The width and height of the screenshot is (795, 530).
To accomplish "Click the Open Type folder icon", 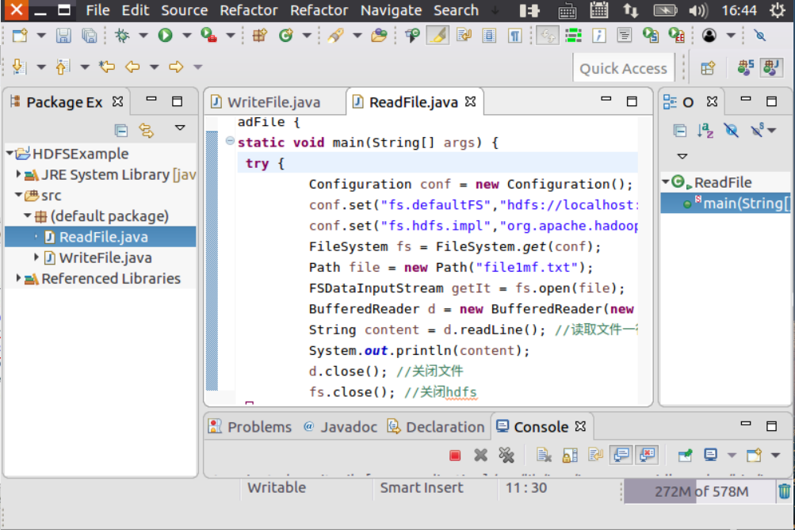I will pos(379,36).
